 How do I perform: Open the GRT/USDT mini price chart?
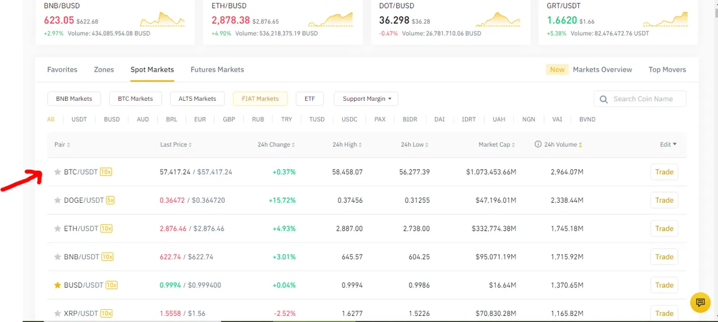[665, 20]
